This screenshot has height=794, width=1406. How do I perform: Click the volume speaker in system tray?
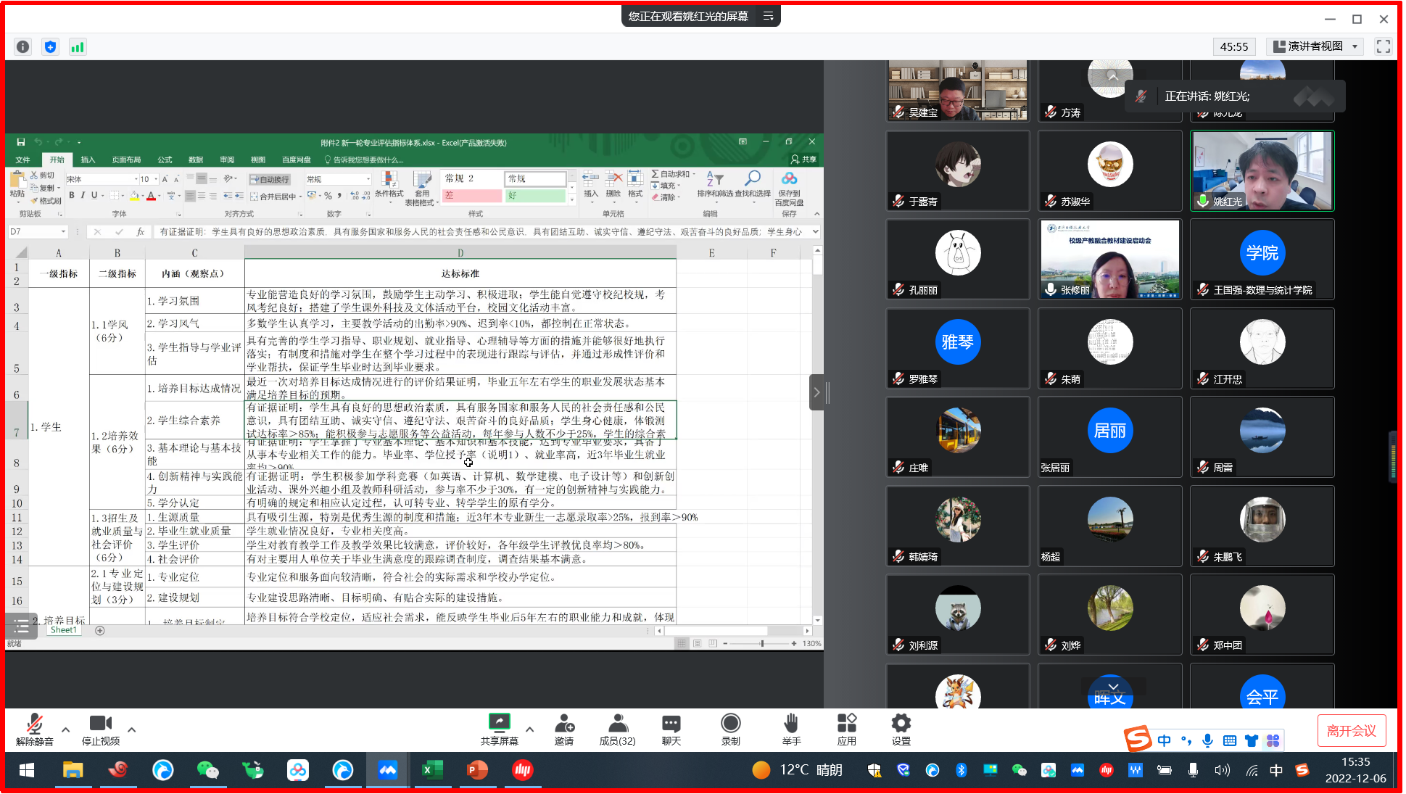tap(1222, 770)
